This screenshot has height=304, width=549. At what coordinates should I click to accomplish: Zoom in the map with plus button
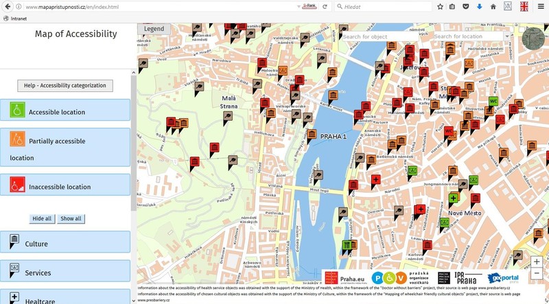(x=536, y=262)
